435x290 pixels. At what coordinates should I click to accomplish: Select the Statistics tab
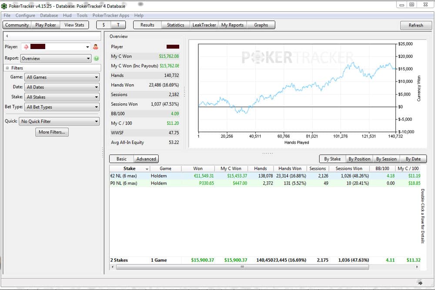click(x=176, y=25)
